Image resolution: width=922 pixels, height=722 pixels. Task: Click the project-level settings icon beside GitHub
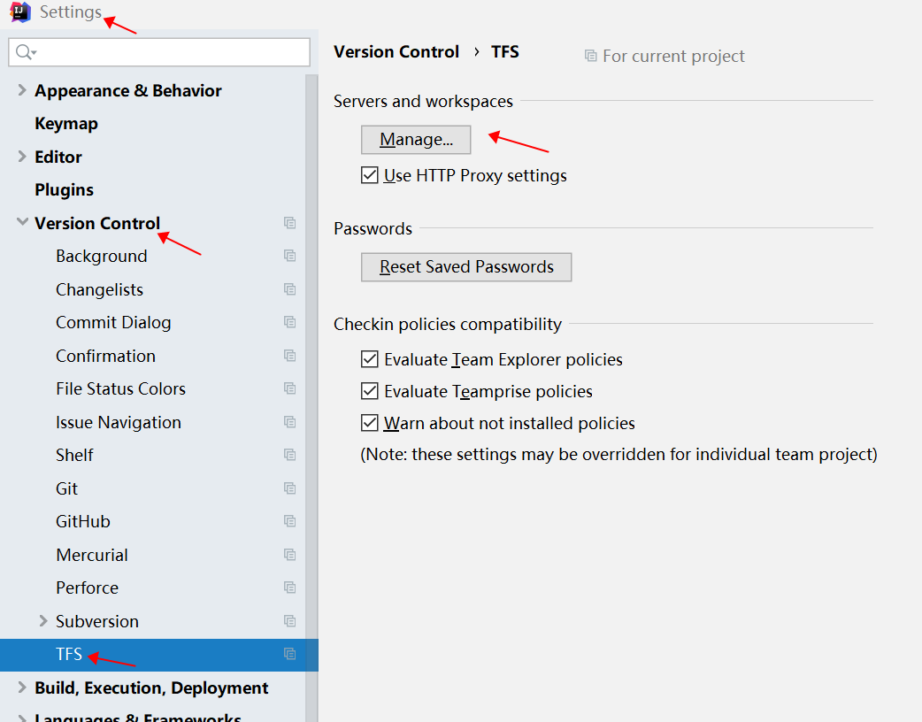(289, 521)
